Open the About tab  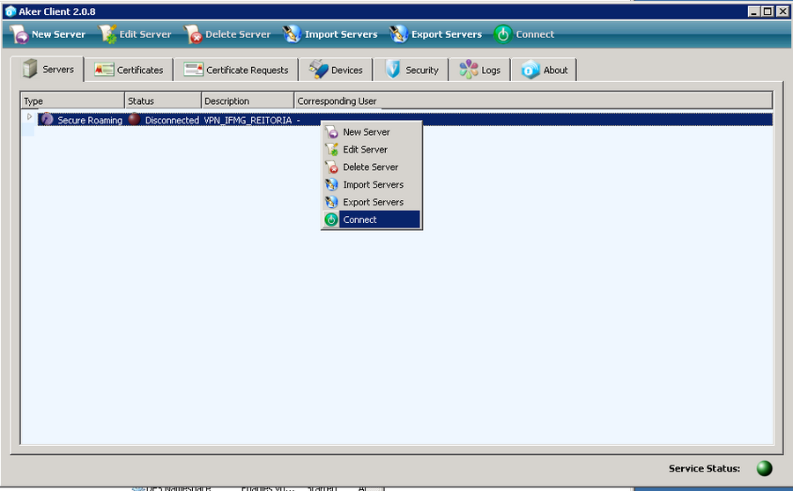pos(545,71)
